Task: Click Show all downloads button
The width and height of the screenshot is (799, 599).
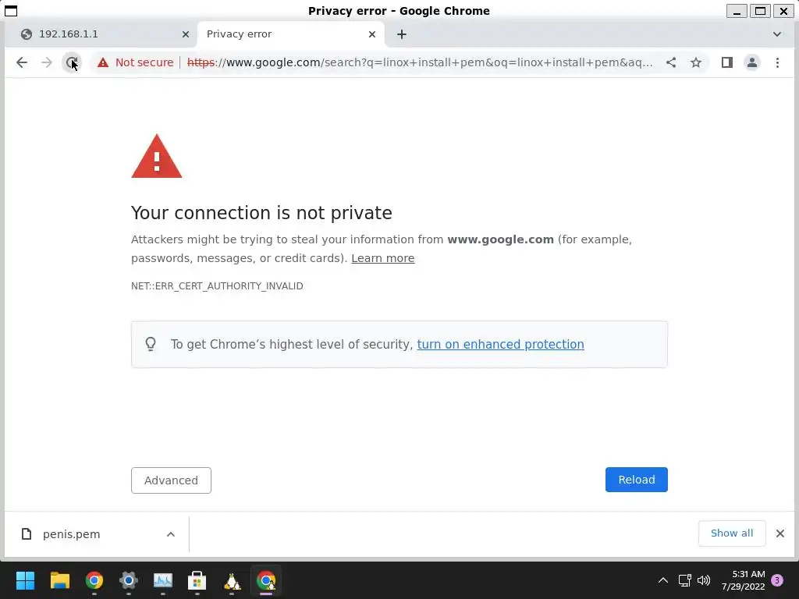Action: [x=732, y=533]
